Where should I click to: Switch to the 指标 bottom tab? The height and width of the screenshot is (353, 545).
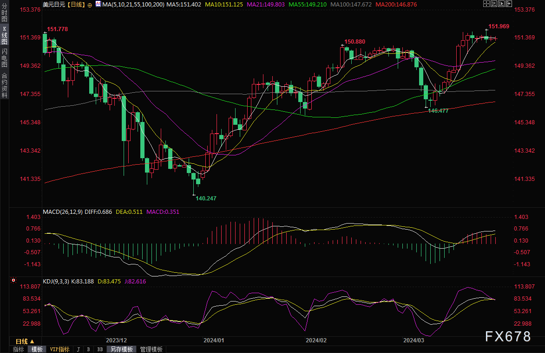click(x=19, y=349)
